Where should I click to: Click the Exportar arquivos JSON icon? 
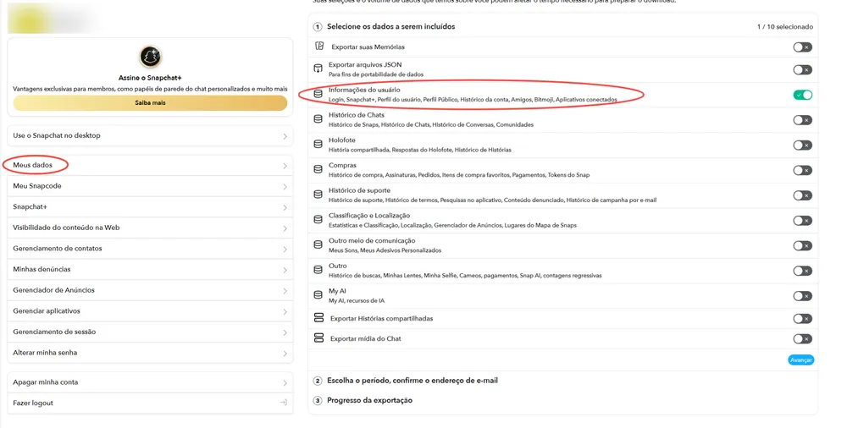pyautogui.click(x=318, y=69)
